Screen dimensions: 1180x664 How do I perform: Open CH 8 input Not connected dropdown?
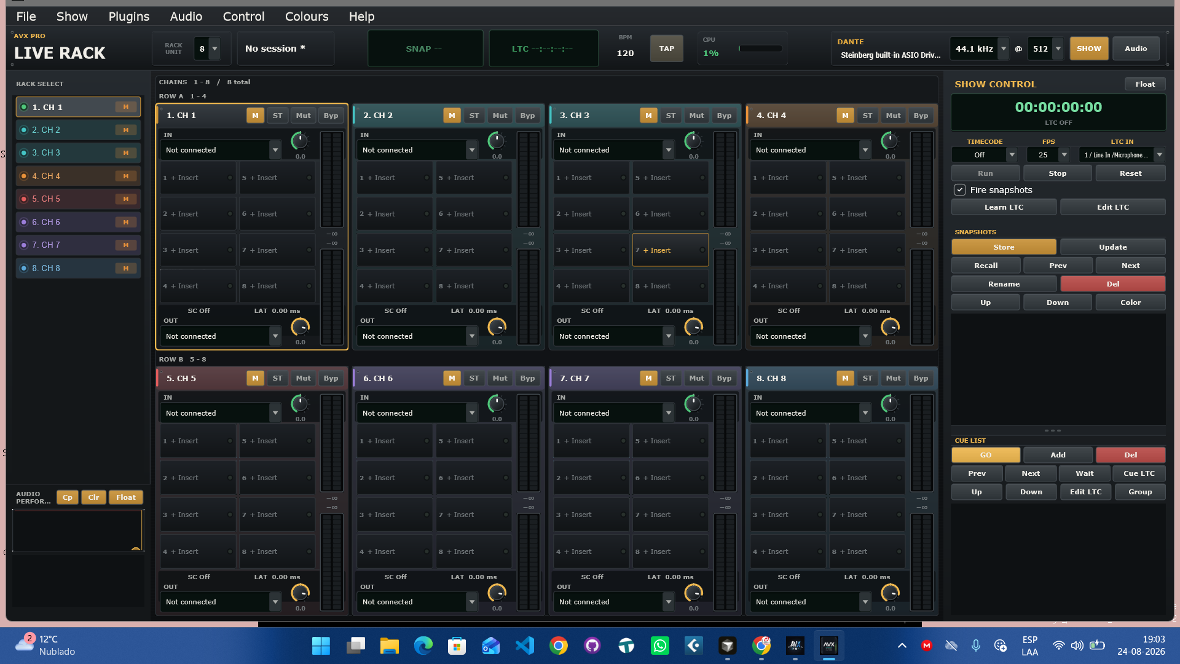pyautogui.click(x=811, y=413)
